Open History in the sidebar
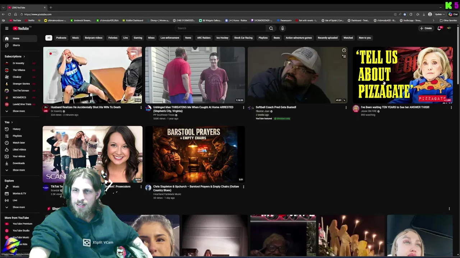This screenshot has height=258, width=460. tap(20, 129)
